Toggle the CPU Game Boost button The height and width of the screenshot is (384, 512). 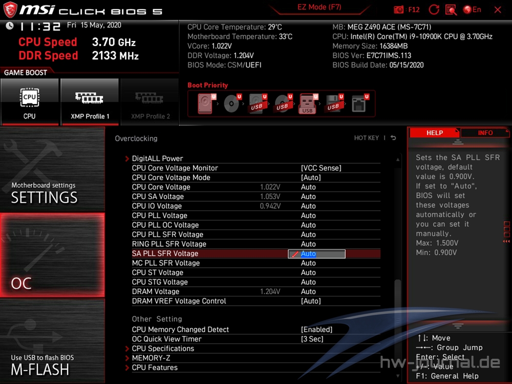[29, 101]
